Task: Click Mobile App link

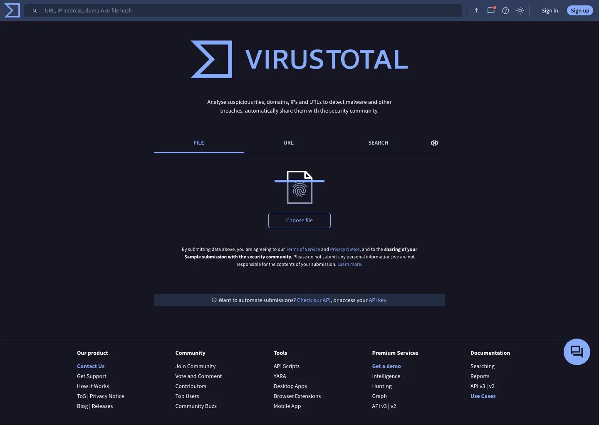Action: click(287, 406)
